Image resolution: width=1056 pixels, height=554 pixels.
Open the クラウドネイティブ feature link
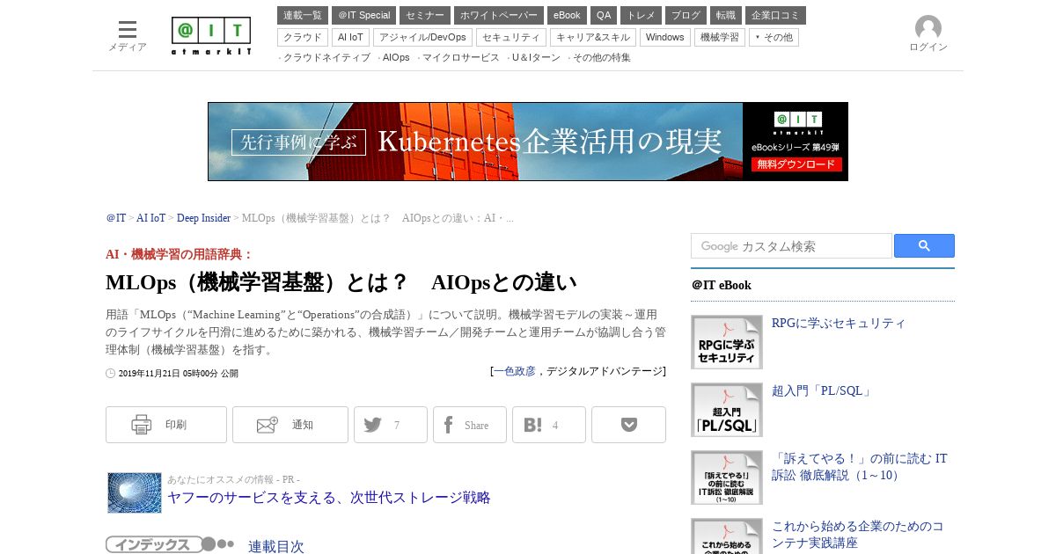(326, 57)
